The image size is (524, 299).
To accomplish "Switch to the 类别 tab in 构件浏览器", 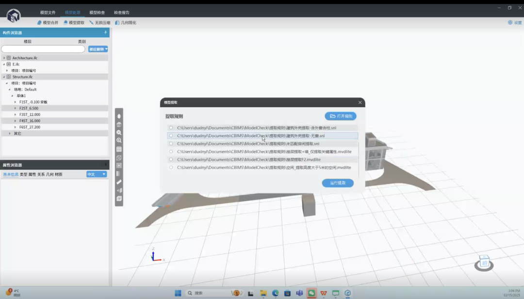I will [x=82, y=42].
